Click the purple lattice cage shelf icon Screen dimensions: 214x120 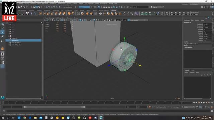pyautogui.click(x=137, y=13)
